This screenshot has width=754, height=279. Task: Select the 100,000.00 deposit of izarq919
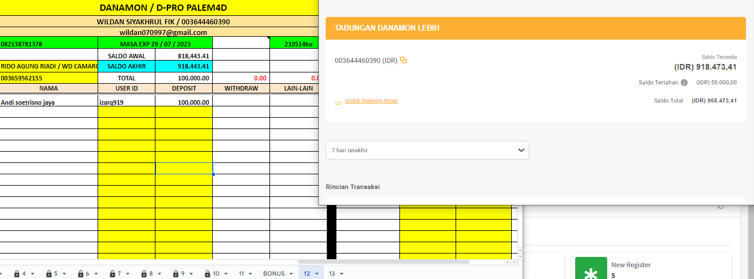(184, 102)
